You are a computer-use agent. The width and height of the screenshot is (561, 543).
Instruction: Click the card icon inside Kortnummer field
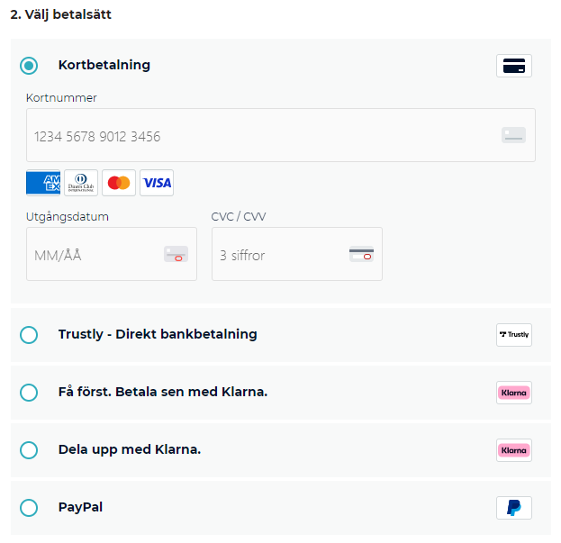click(513, 135)
